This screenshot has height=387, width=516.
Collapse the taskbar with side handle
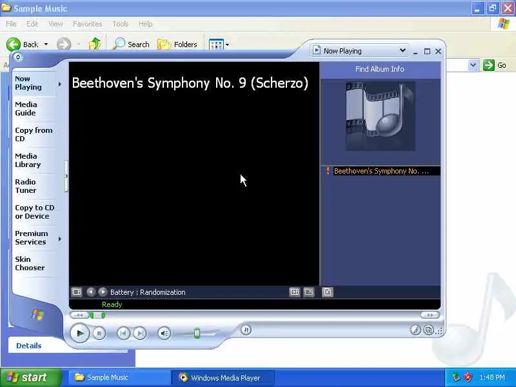[x=66, y=176]
